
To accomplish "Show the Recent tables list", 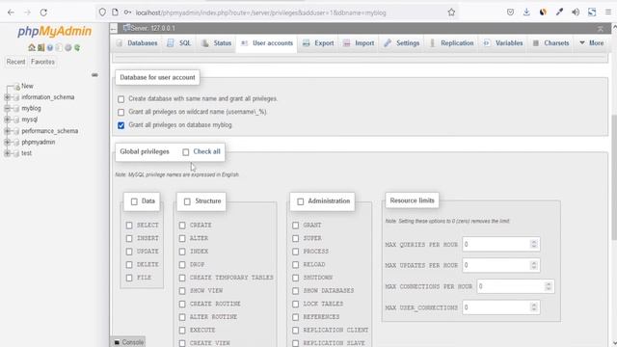I will (15, 62).
